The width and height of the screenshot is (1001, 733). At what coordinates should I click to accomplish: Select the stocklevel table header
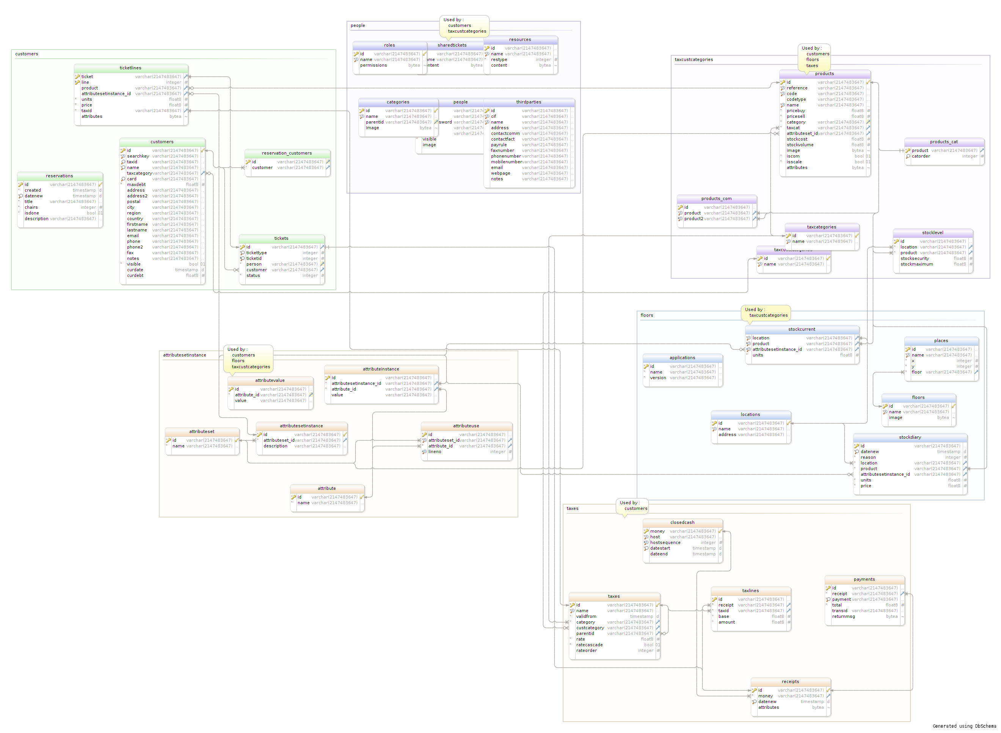pos(933,233)
